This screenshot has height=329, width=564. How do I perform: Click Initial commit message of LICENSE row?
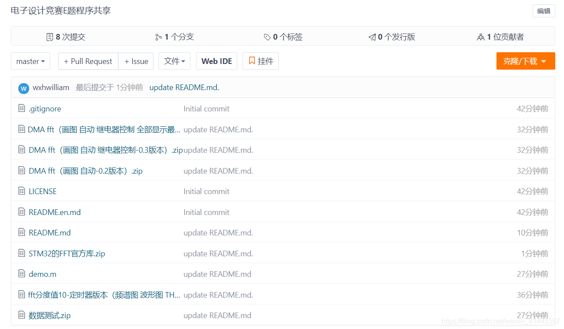(x=206, y=191)
